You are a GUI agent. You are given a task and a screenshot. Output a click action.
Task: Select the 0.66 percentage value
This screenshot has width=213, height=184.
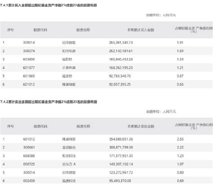(x=180, y=85)
